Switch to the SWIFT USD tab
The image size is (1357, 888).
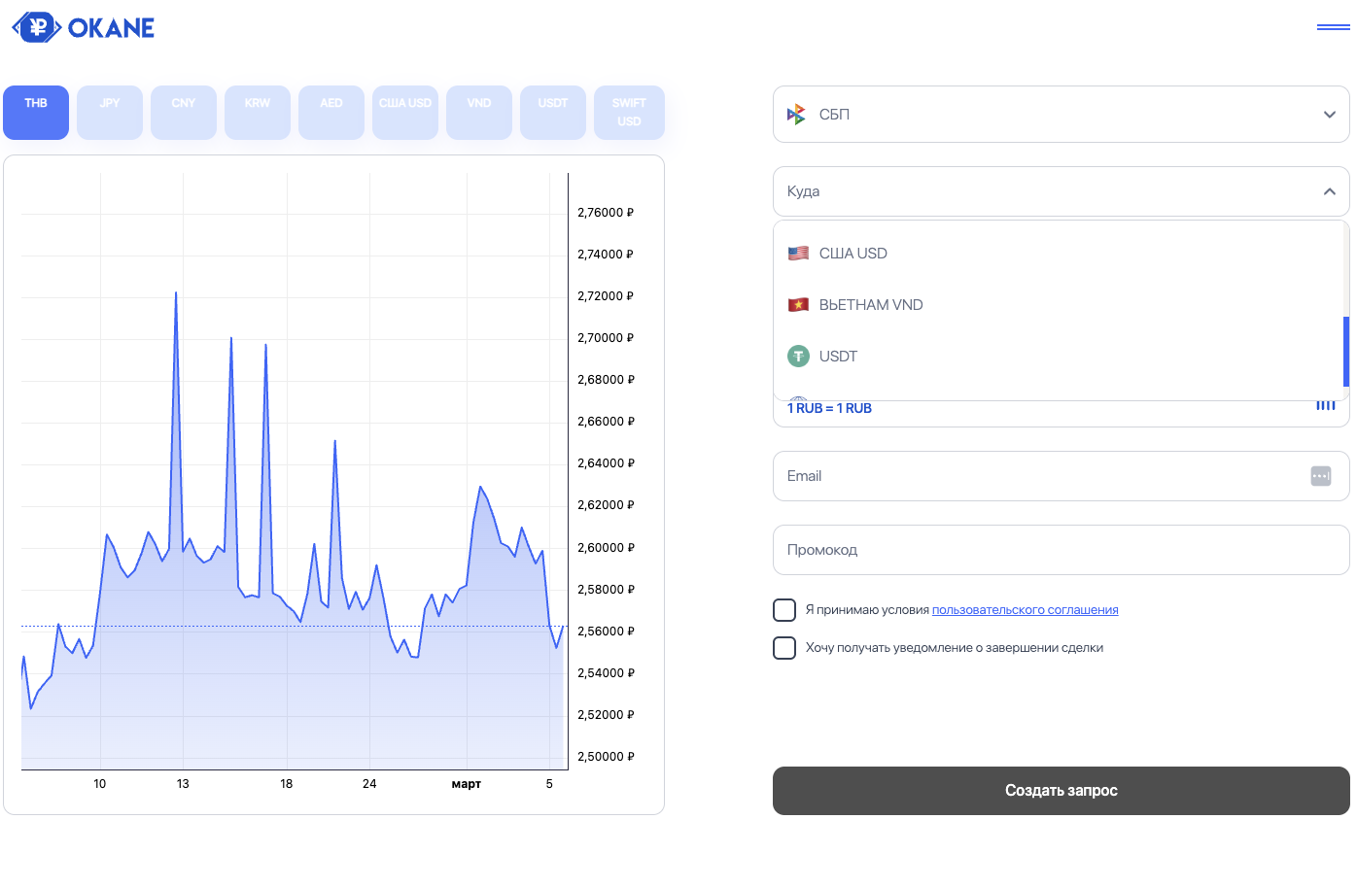click(629, 113)
